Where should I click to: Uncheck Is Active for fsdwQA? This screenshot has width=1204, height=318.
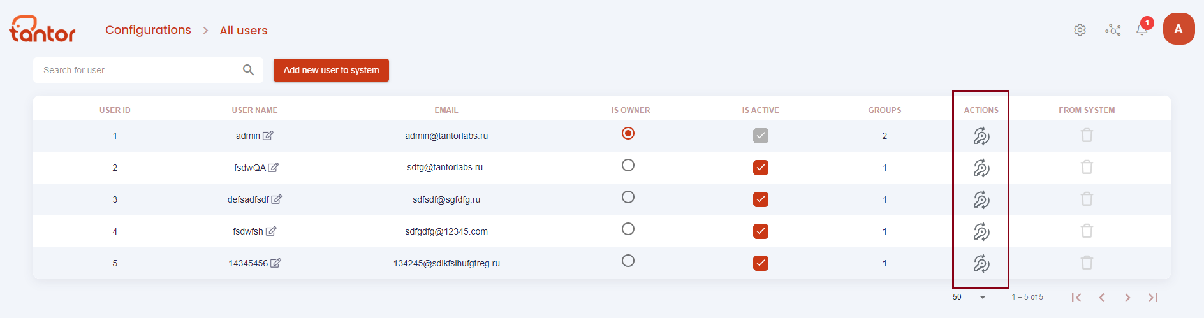click(x=760, y=168)
